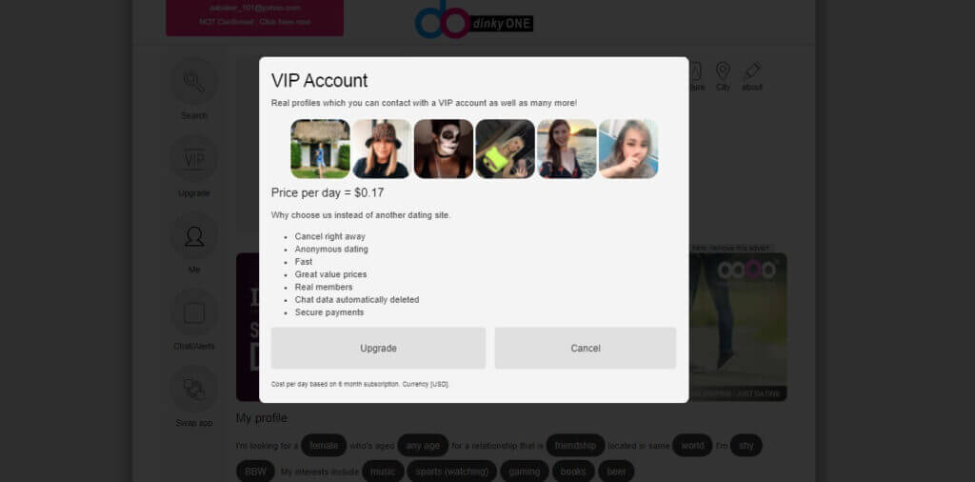Open the email not confirmed pink banner
This screenshot has width=975, height=482.
[254, 17]
